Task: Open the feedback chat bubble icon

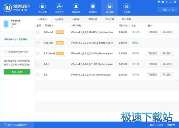Action: 159,2
